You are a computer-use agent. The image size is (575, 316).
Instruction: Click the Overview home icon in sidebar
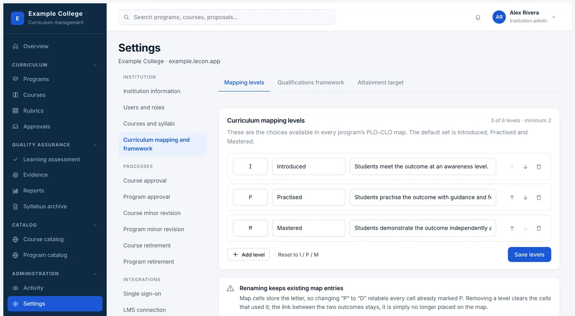(15, 46)
